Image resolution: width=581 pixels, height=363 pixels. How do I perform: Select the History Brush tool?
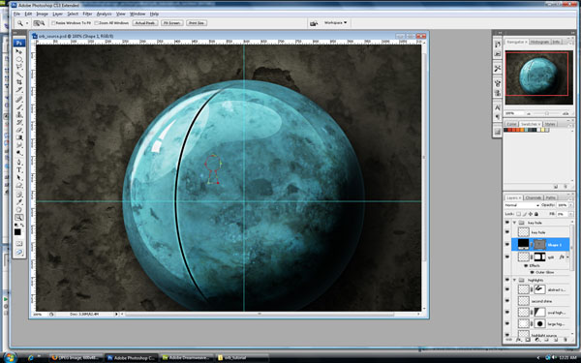pyautogui.click(x=18, y=123)
